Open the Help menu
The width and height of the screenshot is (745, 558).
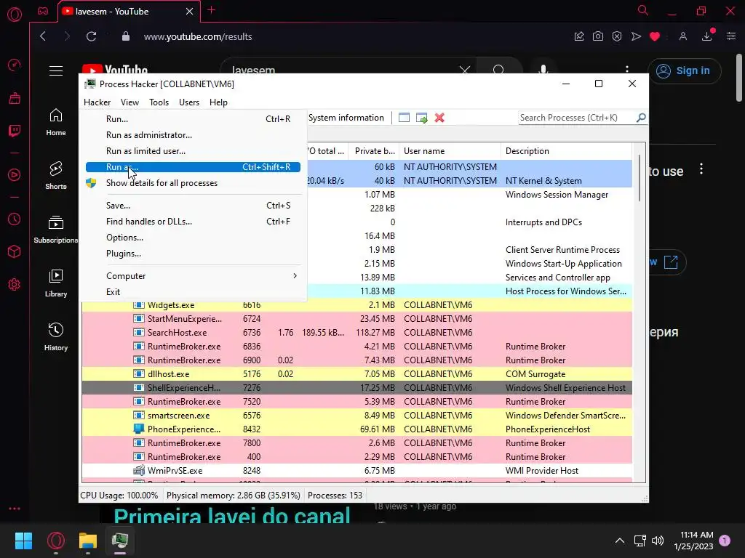point(218,102)
